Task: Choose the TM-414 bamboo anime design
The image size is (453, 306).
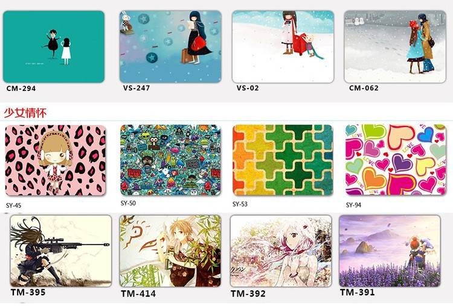Action: tap(170, 251)
